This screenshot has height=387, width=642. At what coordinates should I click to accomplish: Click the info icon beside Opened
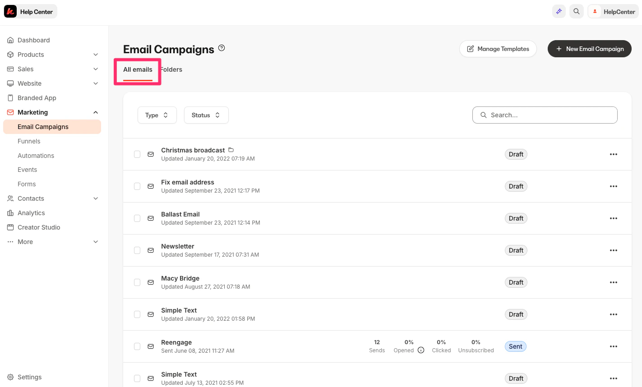[x=421, y=350]
